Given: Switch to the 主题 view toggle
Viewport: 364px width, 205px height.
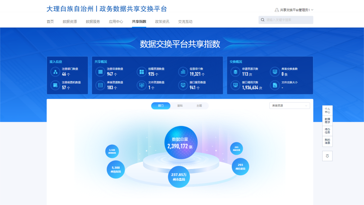Looking at the screenshot, I should [199, 106].
